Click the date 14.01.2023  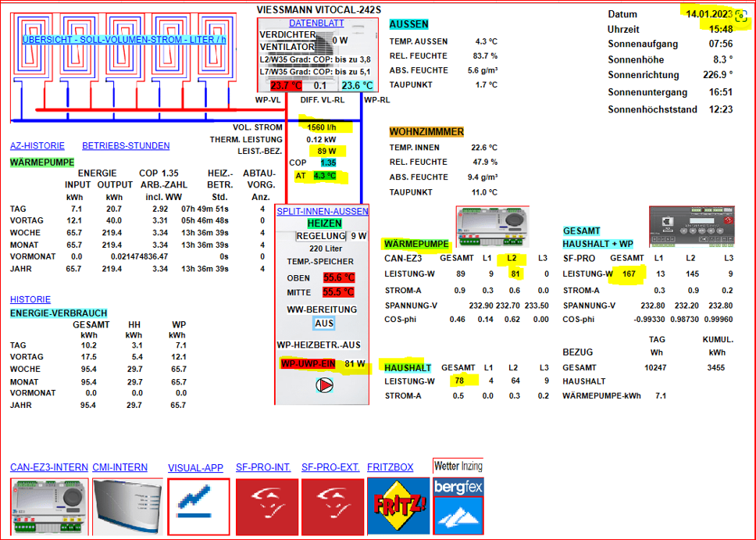point(709,14)
